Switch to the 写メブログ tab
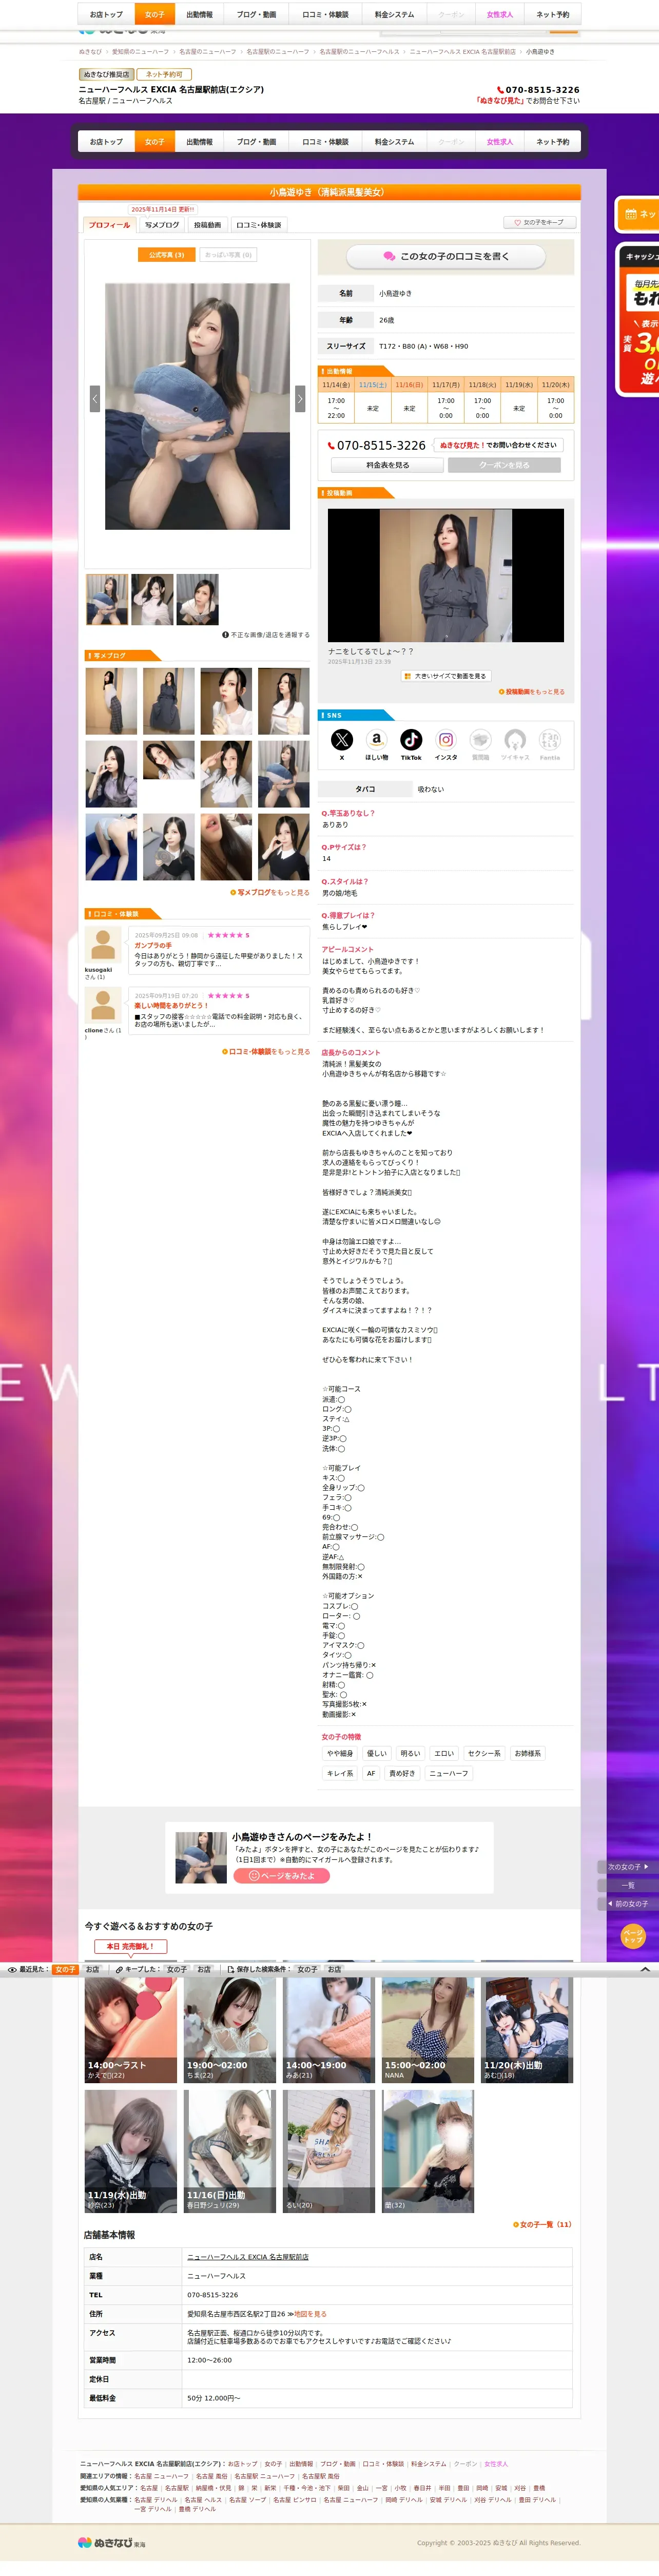Viewport: 659px width, 2576px height. point(162,225)
